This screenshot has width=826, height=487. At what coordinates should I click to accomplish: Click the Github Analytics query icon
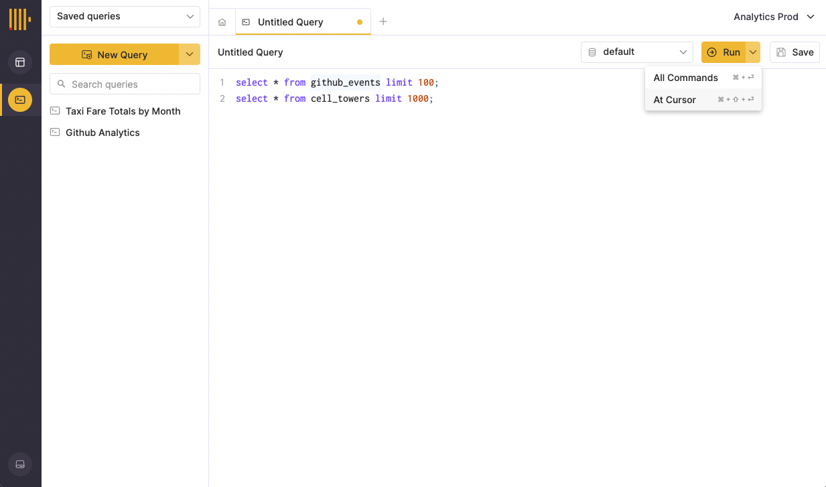(x=56, y=132)
